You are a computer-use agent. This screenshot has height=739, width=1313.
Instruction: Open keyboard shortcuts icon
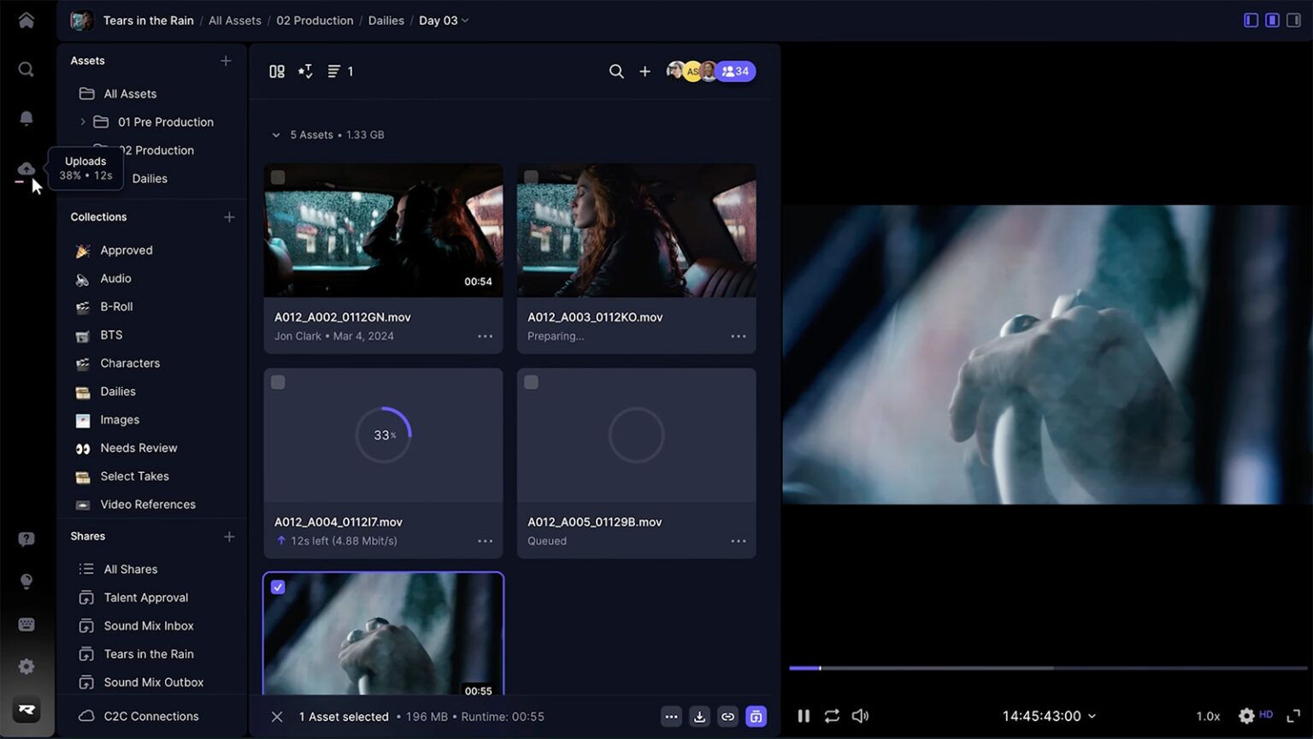[x=26, y=624]
